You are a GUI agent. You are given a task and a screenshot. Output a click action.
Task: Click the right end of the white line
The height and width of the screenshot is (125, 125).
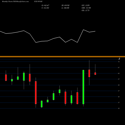point(95,31)
